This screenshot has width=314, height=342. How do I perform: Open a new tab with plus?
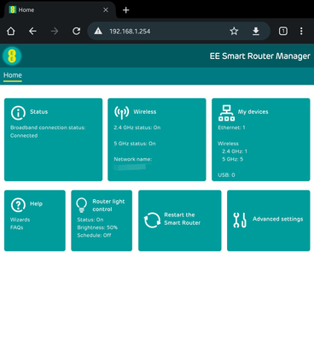coord(125,10)
